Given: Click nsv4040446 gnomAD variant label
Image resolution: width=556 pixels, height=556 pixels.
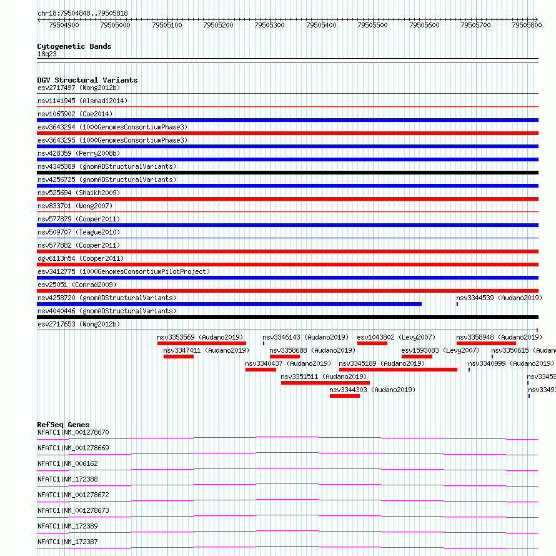Looking at the screenshot, I should coord(107,311).
